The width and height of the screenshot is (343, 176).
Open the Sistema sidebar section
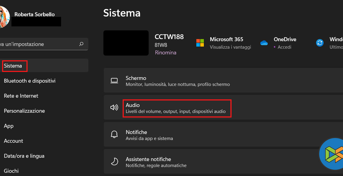click(13, 66)
